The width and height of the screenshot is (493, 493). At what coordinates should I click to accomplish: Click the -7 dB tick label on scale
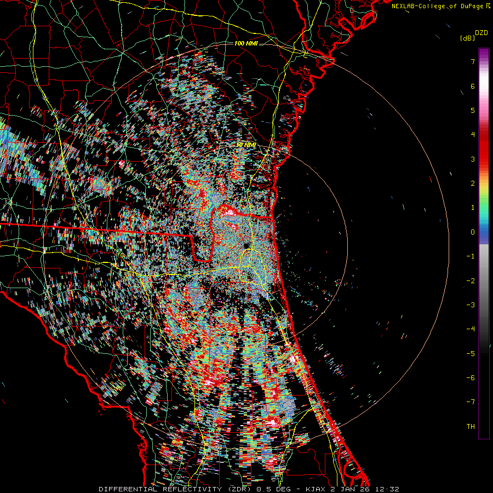coord(471,402)
